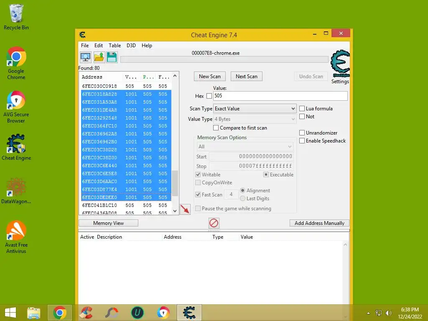Click Start address field
The width and height of the screenshot is (428, 321).
click(251, 156)
